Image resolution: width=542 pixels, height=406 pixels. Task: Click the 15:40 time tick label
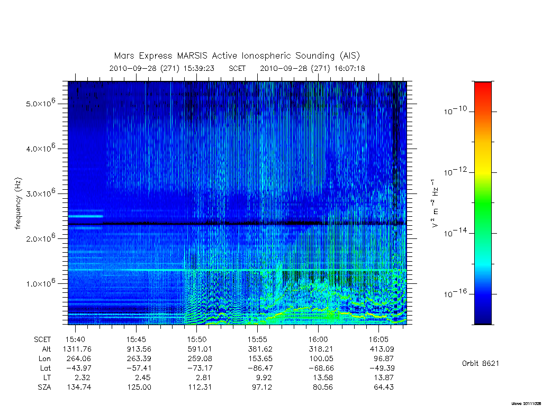click(75, 340)
